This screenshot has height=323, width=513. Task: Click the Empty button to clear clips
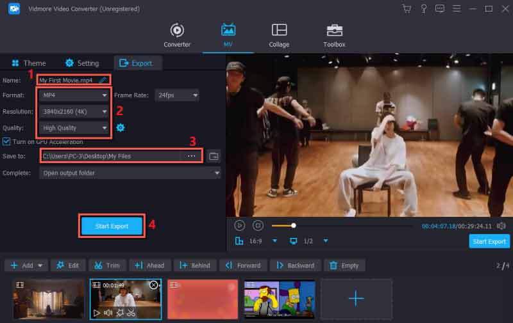coord(344,265)
